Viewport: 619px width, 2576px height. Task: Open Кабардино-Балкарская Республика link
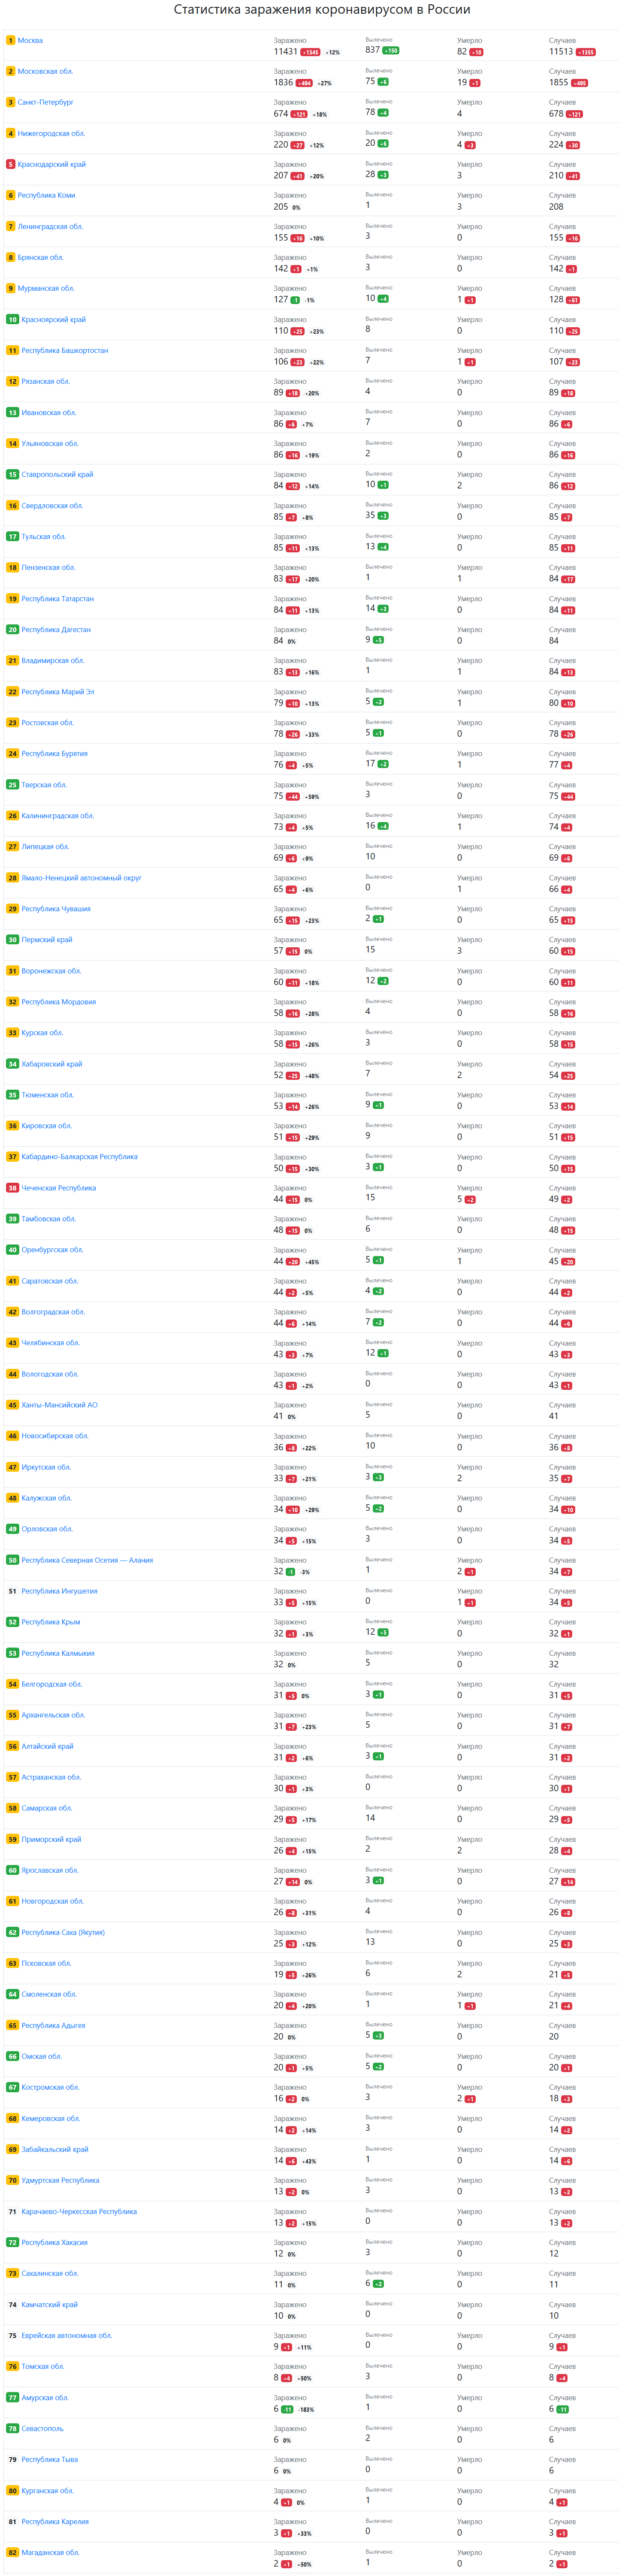(x=79, y=1157)
